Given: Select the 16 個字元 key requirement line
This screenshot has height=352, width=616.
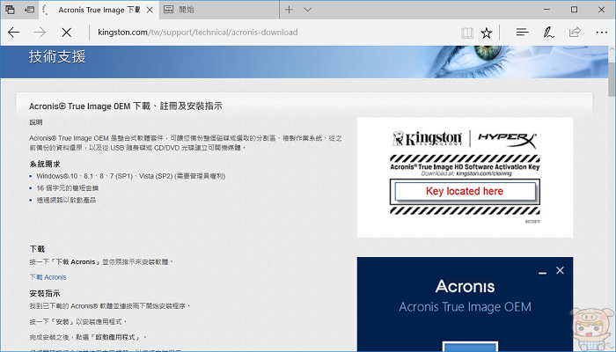Looking at the screenshot, I should pos(68,188).
